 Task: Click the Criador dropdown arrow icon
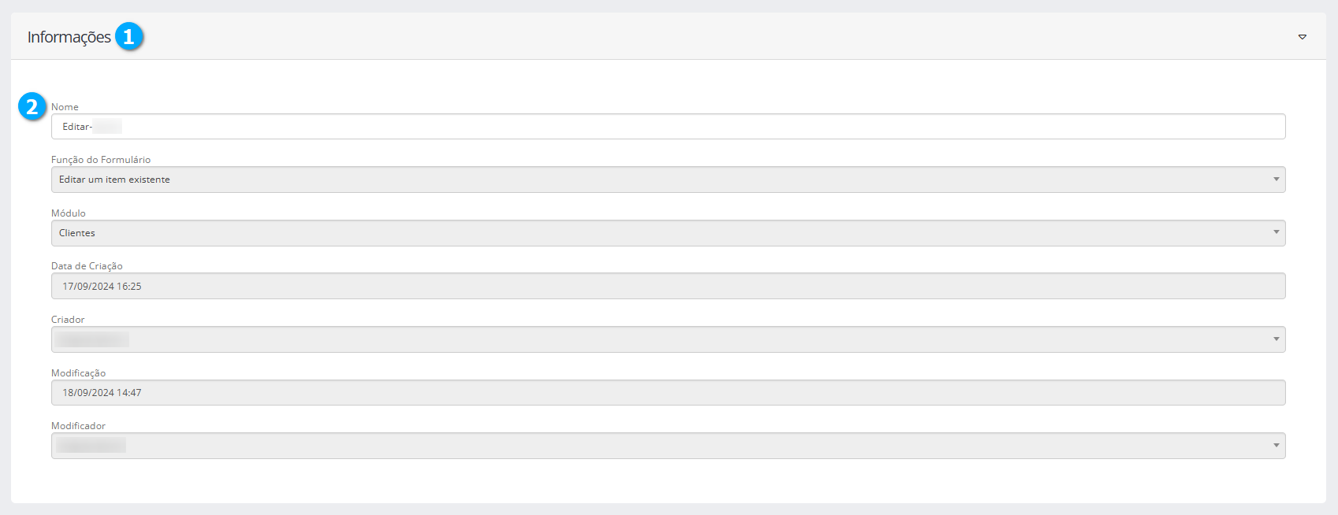(1276, 339)
